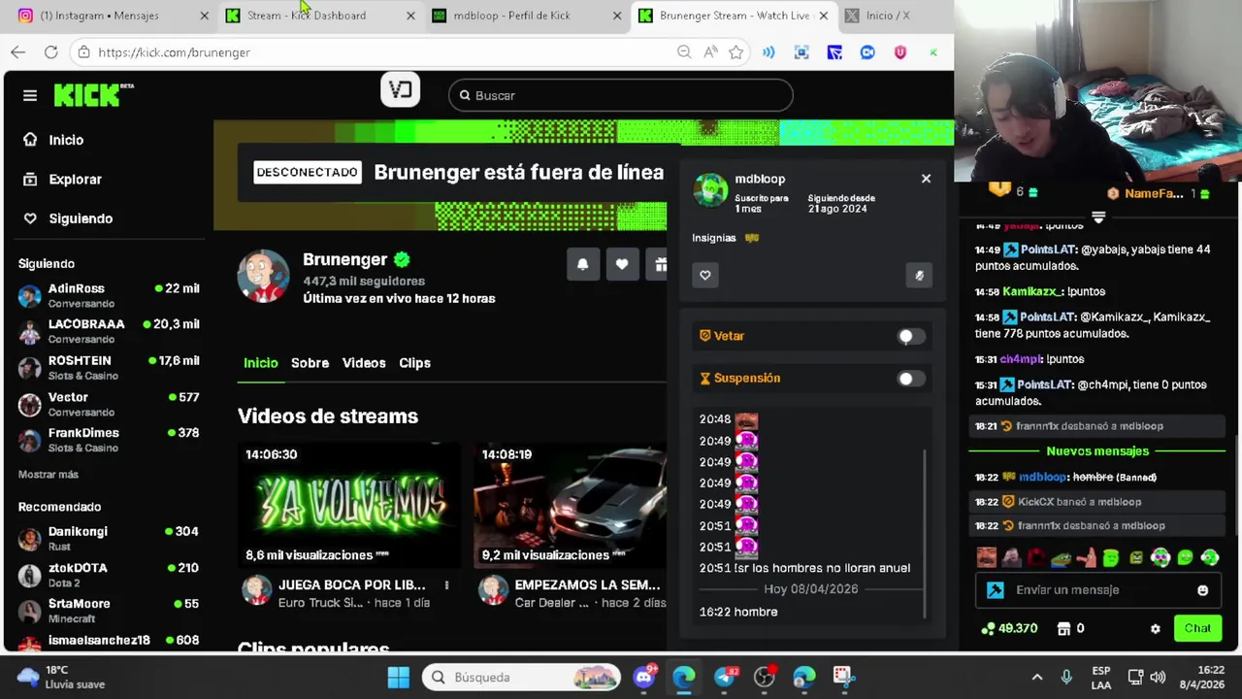
Task: Open Snipping Tool from the taskbar
Action: click(843, 677)
